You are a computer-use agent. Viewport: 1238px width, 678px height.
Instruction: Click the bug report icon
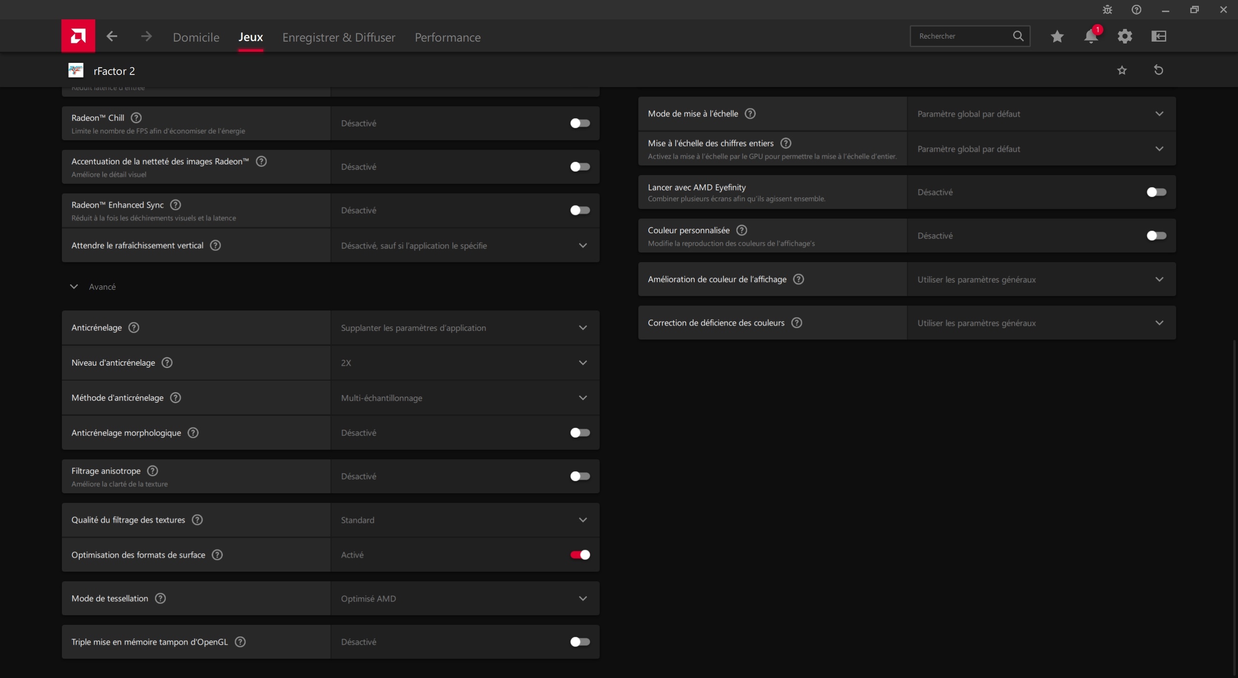point(1107,10)
